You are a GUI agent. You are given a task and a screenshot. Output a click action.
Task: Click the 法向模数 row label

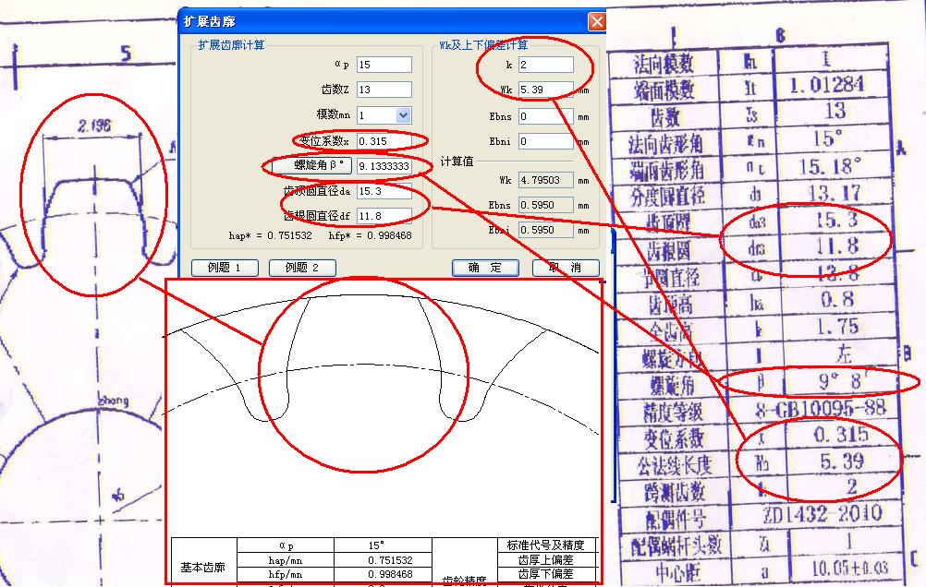pos(664,64)
